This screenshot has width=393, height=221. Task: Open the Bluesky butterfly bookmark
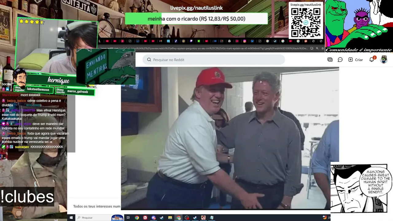pyautogui.click(x=252, y=41)
